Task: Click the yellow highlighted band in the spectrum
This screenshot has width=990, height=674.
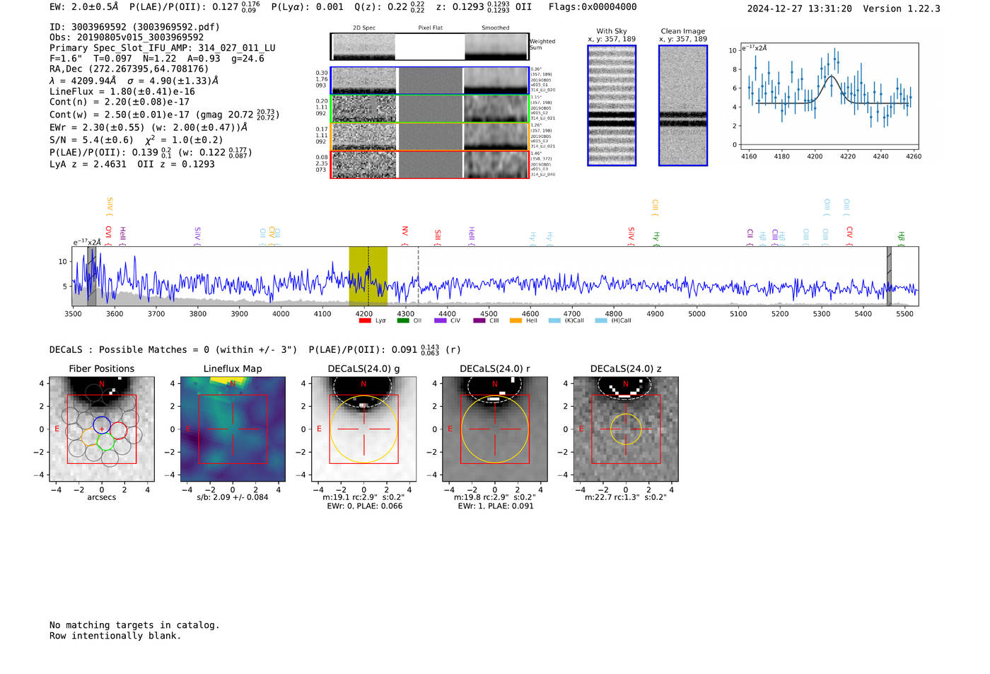Action: click(x=368, y=277)
